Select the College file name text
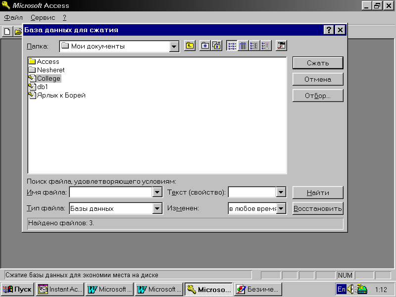The height and width of the screenshot is (297, 396). pos(49,79)
